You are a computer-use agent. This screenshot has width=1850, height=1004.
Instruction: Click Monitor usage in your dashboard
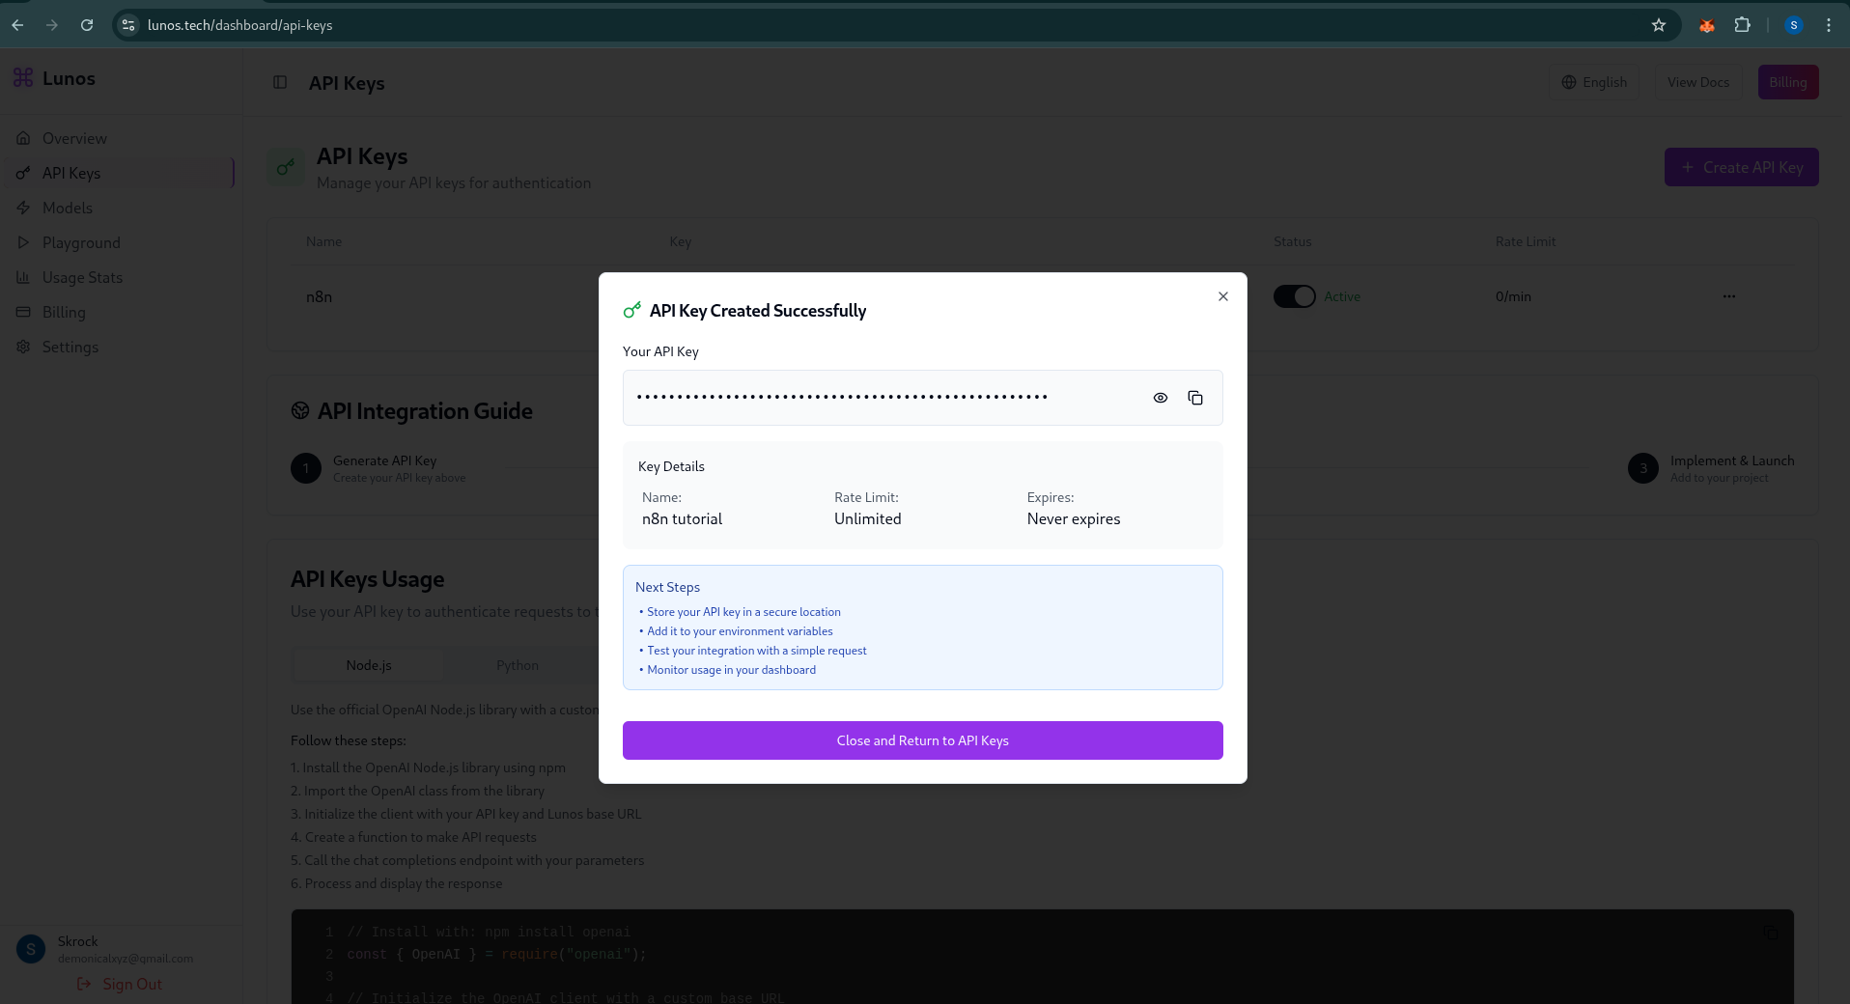[x=731, y=670]
